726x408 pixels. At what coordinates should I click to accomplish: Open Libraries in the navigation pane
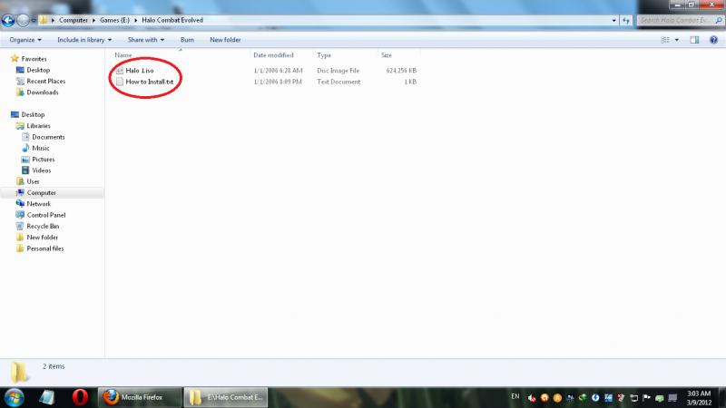[x=38, y=126]
